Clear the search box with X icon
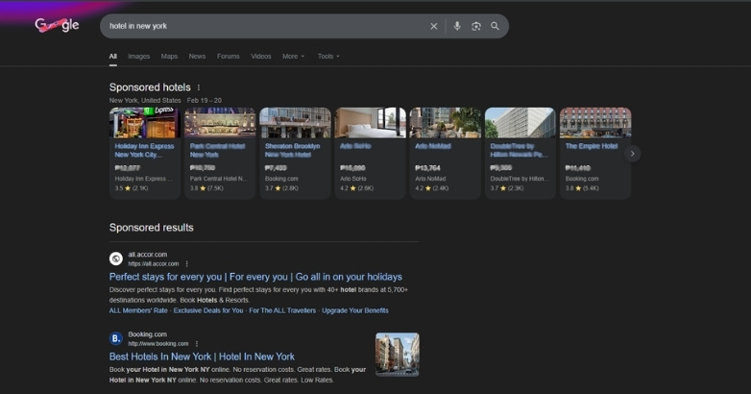The image size is (751, 394). (x=434, y=26)
